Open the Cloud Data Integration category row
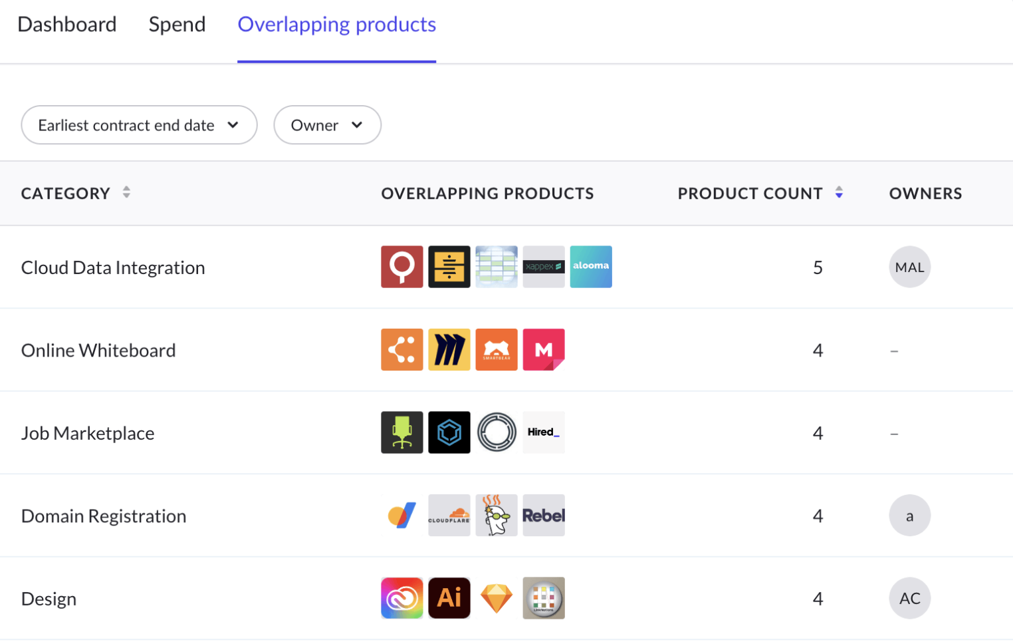This screenshot has height=644, width=1013. tap(113, 267)
